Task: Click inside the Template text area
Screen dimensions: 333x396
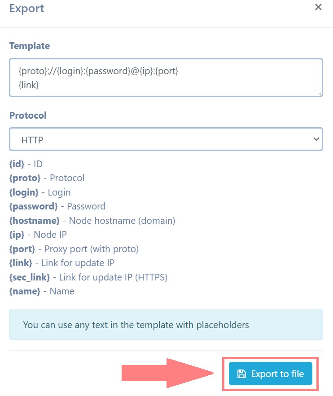Action: [x=166, y=76]
